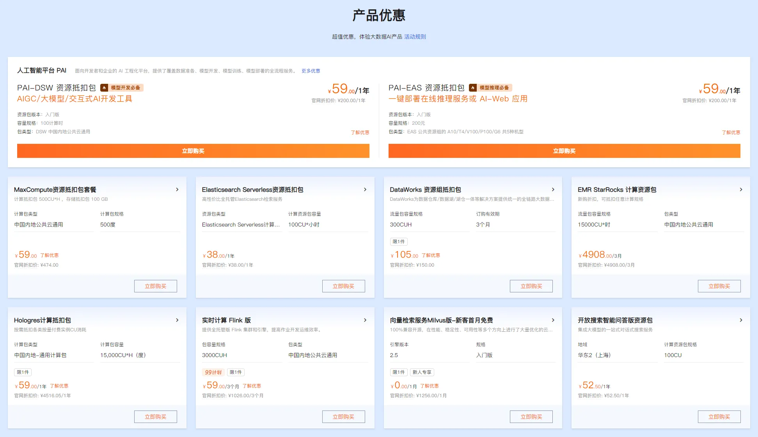This screenshot has width=758, height=437.
Task: Buy now on DataWorks 资源组抵扣包 card
Action: click(531, 286)
